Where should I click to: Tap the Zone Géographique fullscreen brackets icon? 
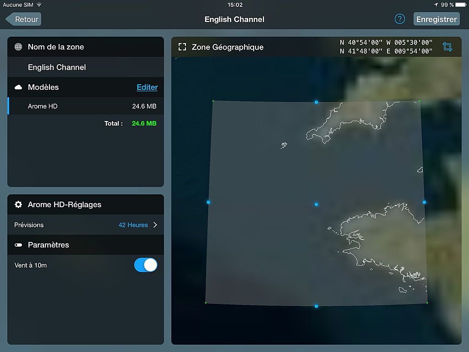pyautogui.click(x=182, y=47)
